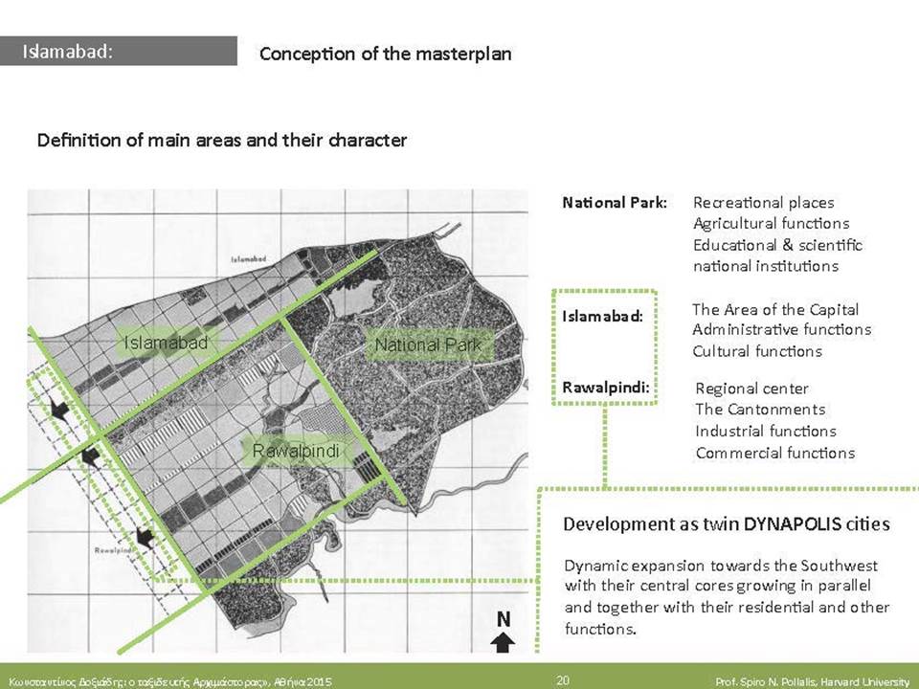Click the 'Recreational places' line
The image size is (919, 689).
764,203
